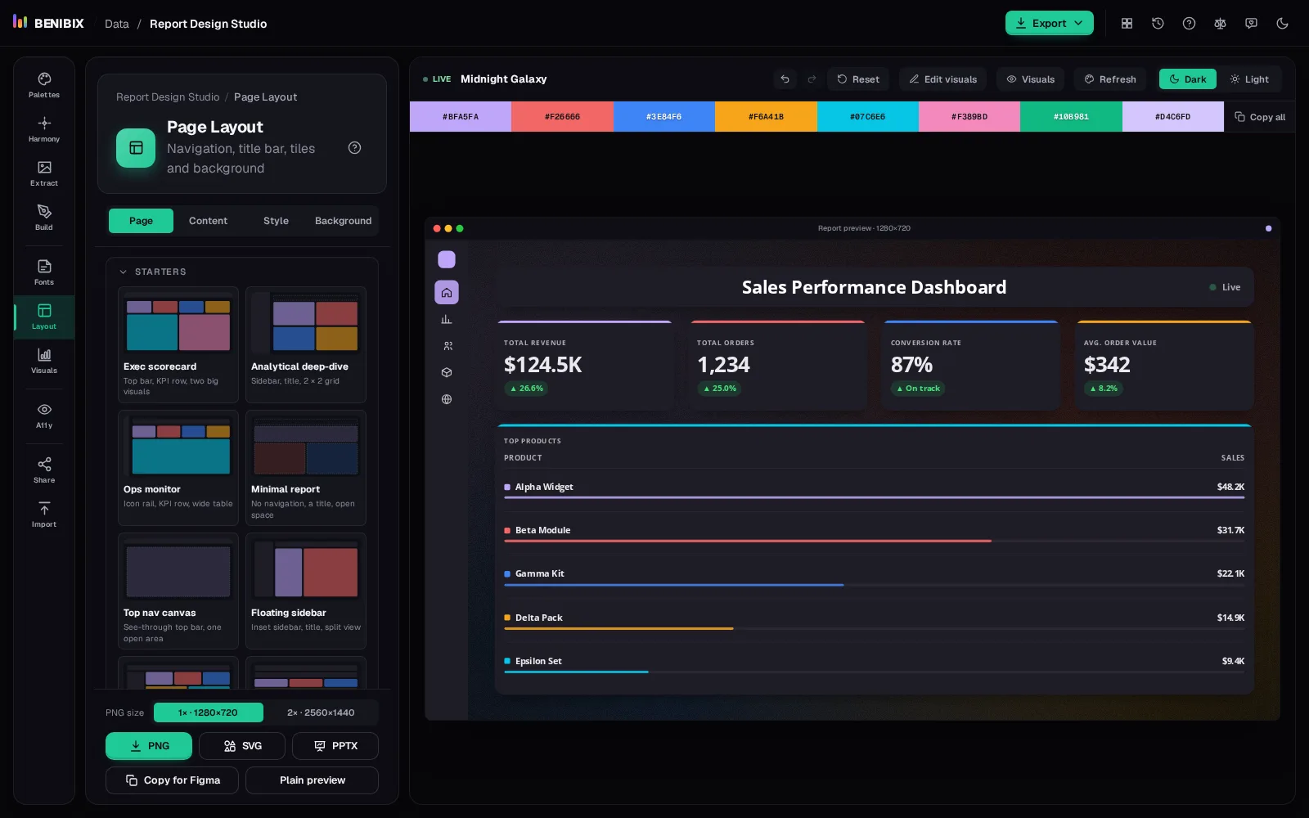
Task: Choose the Exec scorecard starter layout
Action: [178, 344]
